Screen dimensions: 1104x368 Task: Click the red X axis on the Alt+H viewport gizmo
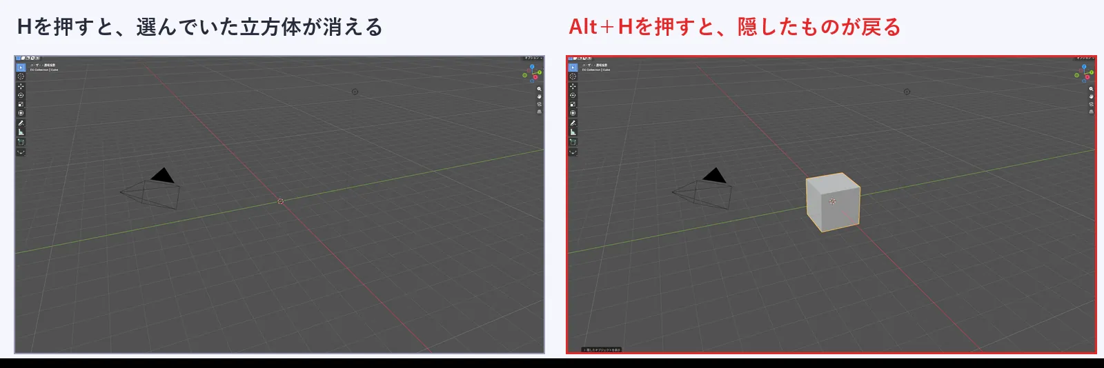1087,77
